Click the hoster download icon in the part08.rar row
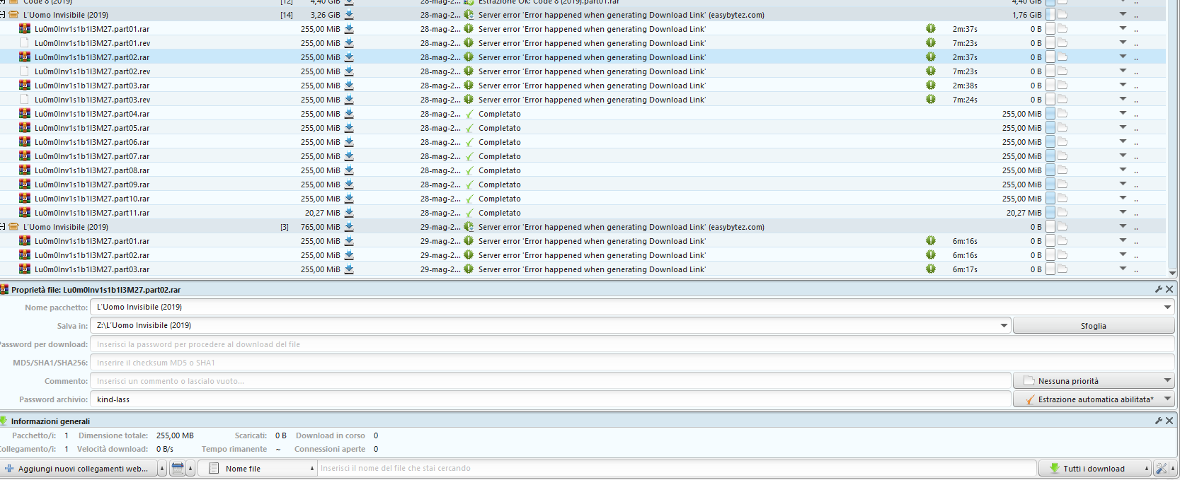 (x=349, y=170)
